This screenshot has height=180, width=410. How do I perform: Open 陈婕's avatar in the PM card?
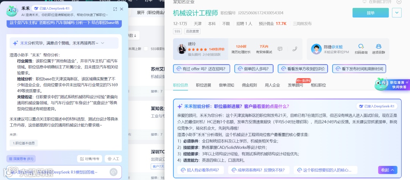(x=316, y=49)
